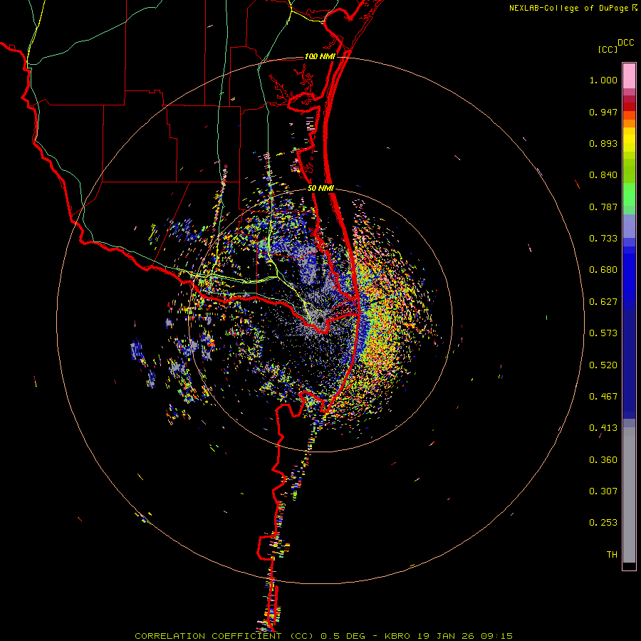Select the 100 NMI range ring label

tap(320, 56)
